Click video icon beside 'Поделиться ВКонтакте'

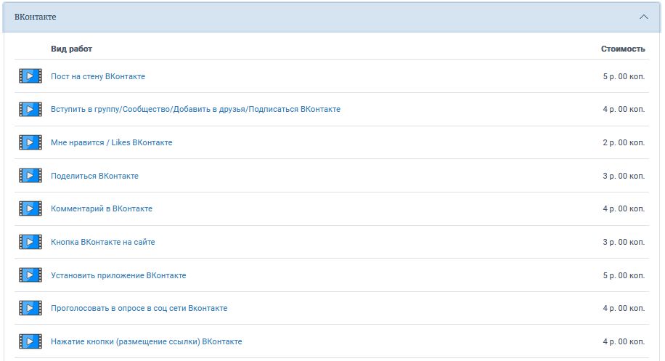[30, 176]
